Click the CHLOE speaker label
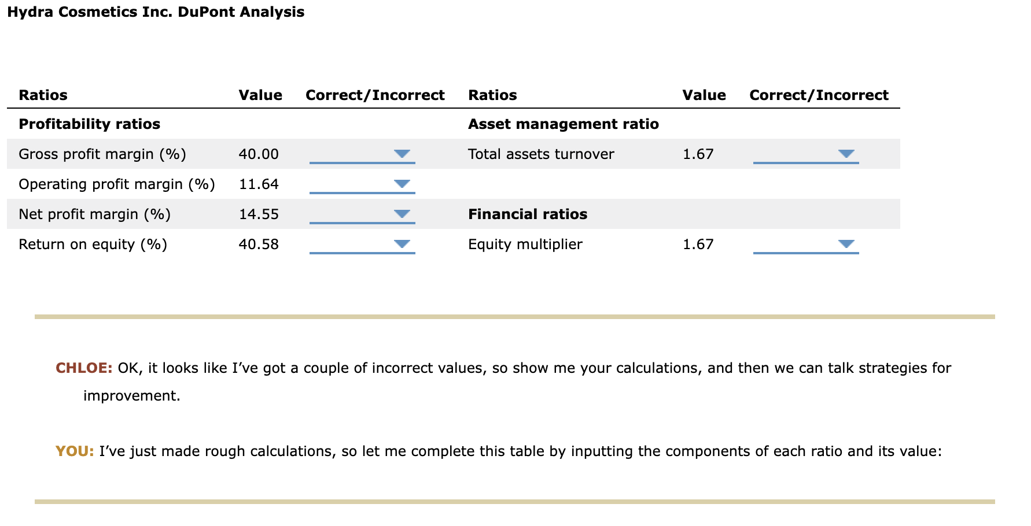 coord(84,368)
